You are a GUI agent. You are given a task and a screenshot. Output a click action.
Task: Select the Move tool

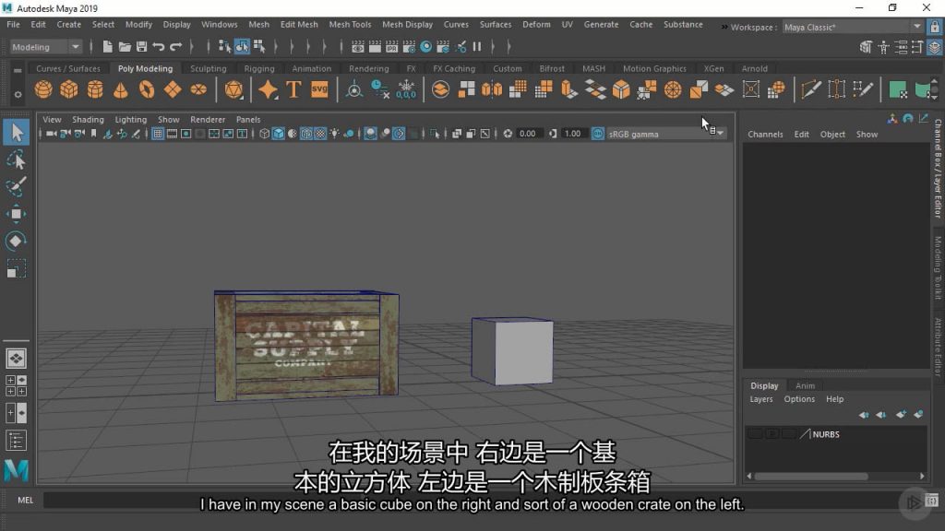[17, 214]
